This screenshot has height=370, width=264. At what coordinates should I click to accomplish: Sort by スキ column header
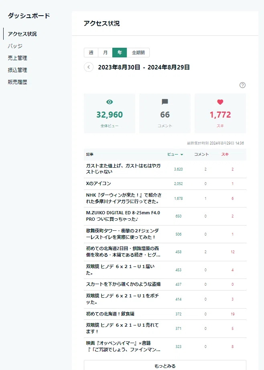click(x=225, y=155)
